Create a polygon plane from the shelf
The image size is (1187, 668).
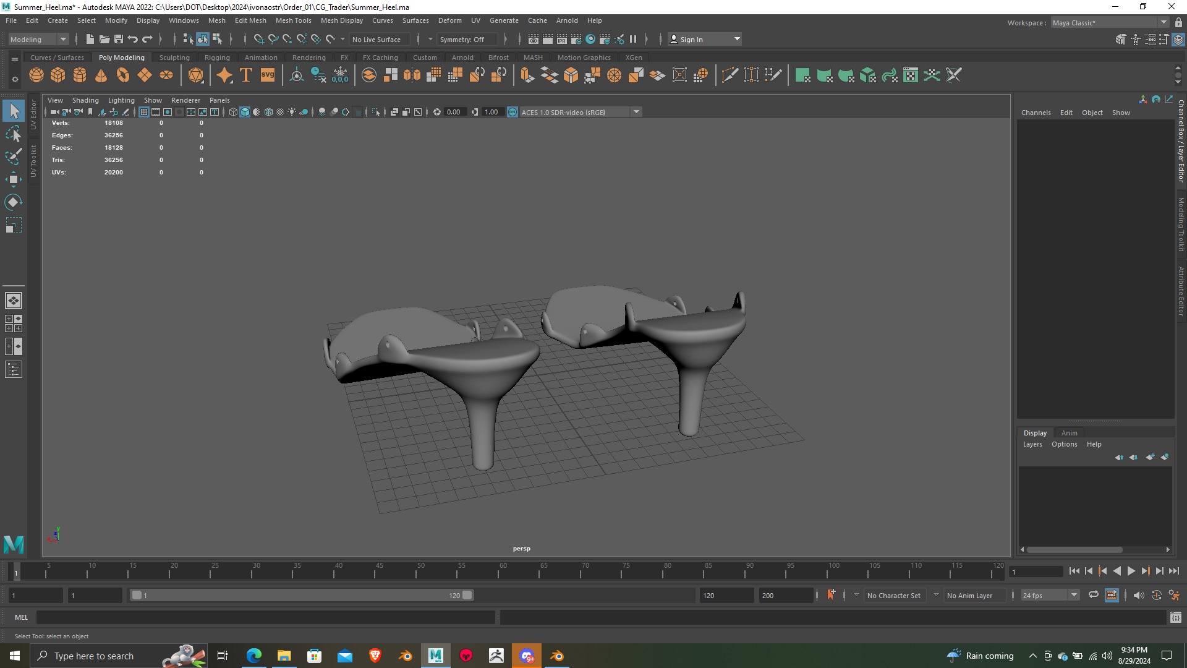pyautogui.click(x=145, y=75)
